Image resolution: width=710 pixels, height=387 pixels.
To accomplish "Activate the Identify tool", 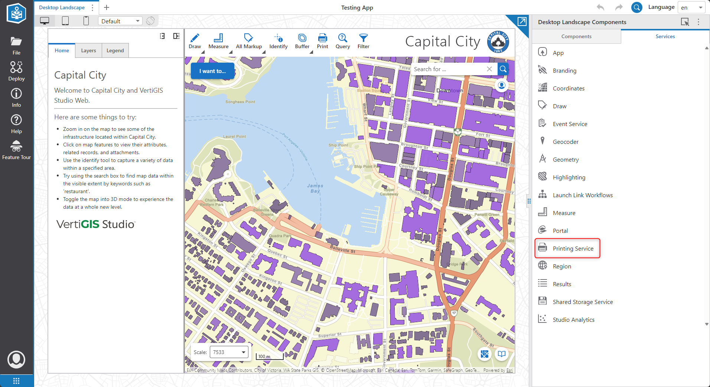I will [x=278, y=41].
